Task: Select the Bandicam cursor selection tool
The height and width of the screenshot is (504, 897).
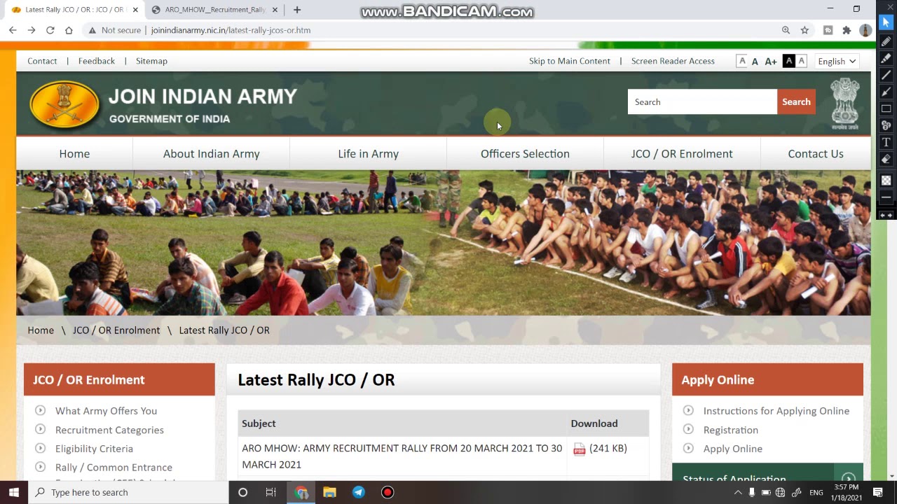Action: tap(886, 22)
